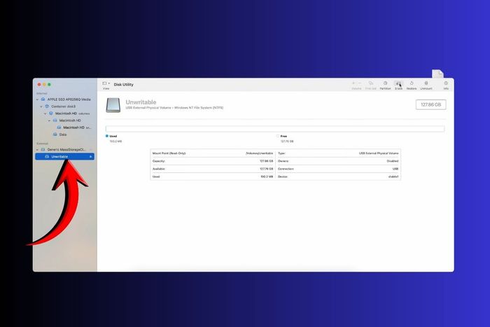Click the disk usage bar
The height and width of the screenshot is (327, 490).
click(x=275, y=129)
